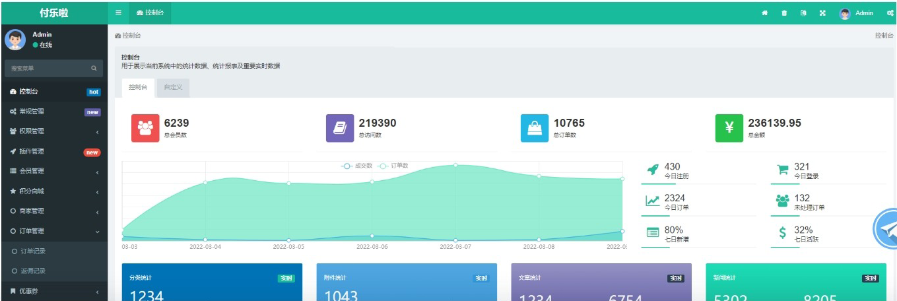Screen dimensions: 897x301
Task: Click the 搜索菜单 search input field
Action: (46, 68)
